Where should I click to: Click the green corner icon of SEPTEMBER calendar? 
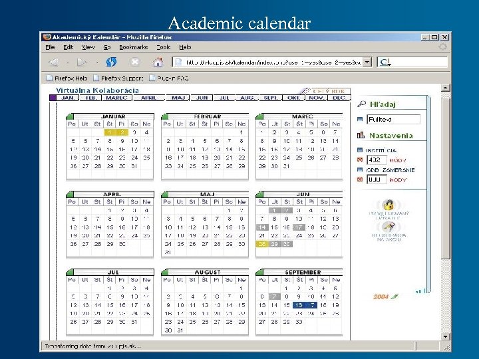point(259,272)
